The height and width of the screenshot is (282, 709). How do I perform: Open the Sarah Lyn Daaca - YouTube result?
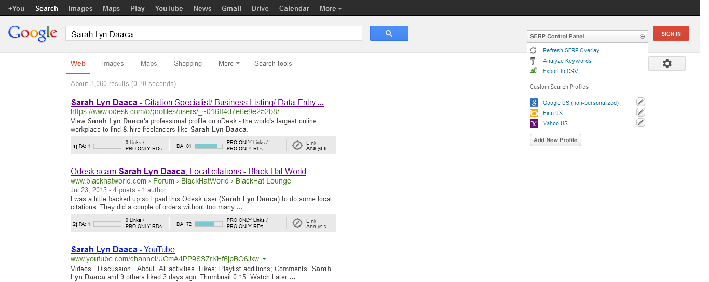point(122,249)
